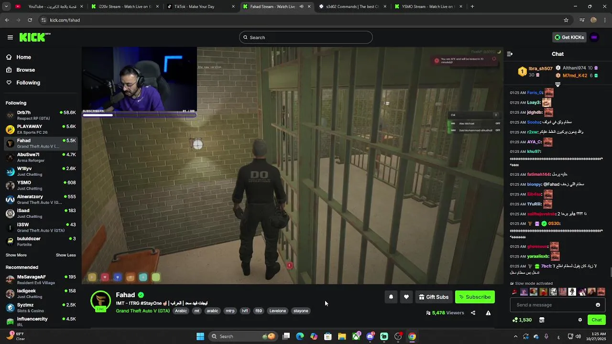This screenshot has height=344, width=612.
Task: Click the address bar URL
Action: (x=65, y=20)
